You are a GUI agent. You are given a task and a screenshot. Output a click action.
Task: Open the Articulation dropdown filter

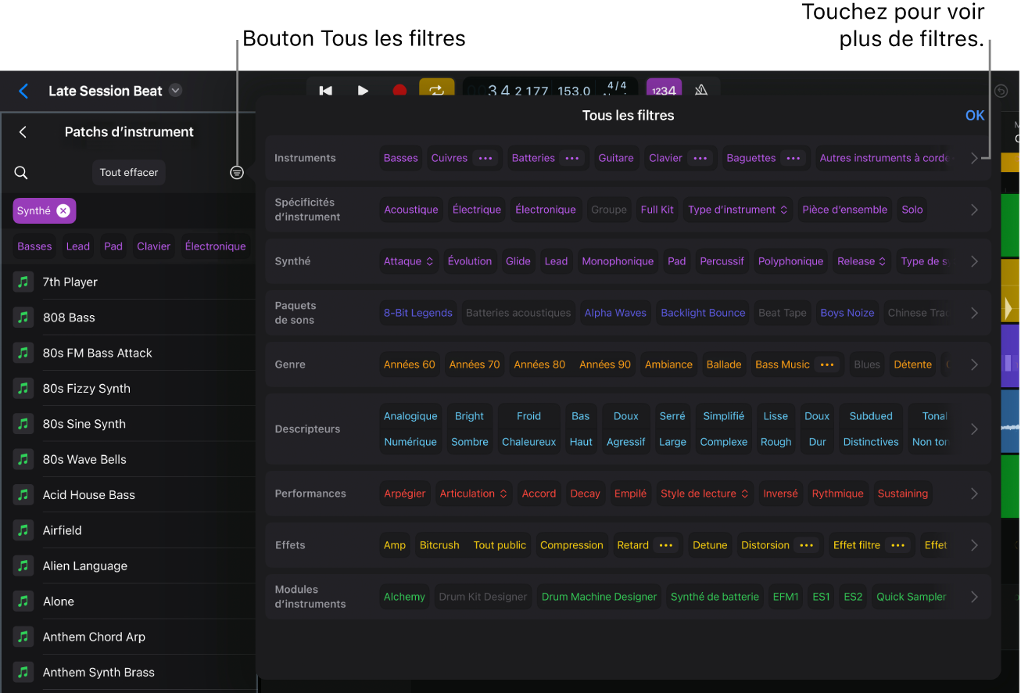(474, 494)
